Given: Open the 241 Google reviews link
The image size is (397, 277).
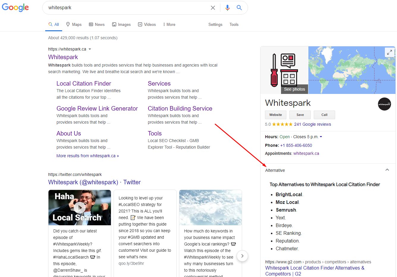Looking at the screenshot, I should coord(312,124).
